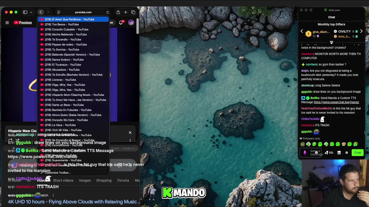Image resolution: width=369 pixels, height=207 pixels.
Task: Select history entry Darte un Beso
Action: point(73,105)
